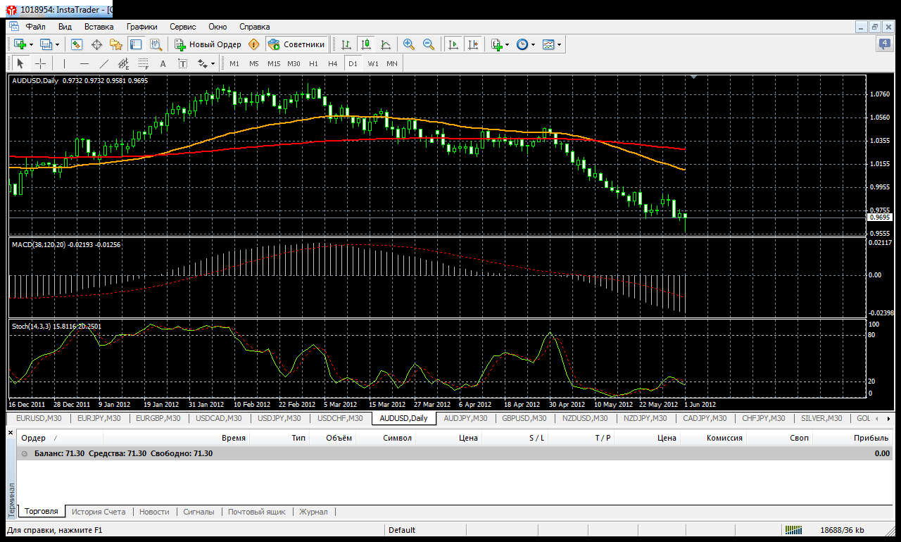Select the trendline drawing tool
This screenshot has width=901, height=542.
104,63
